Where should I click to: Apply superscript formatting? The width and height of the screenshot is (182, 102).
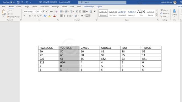pyautogui.click(x=41, y=16)
